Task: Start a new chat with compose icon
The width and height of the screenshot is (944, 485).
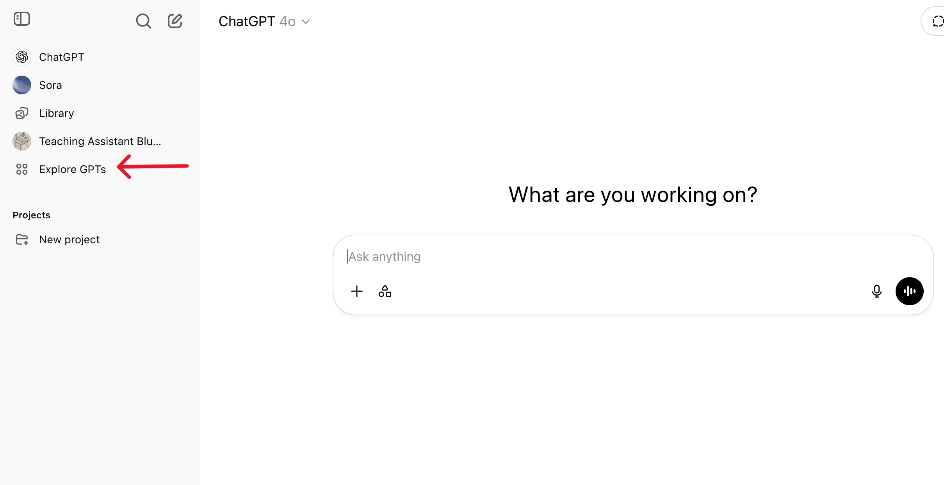Action: pos(175,21)
